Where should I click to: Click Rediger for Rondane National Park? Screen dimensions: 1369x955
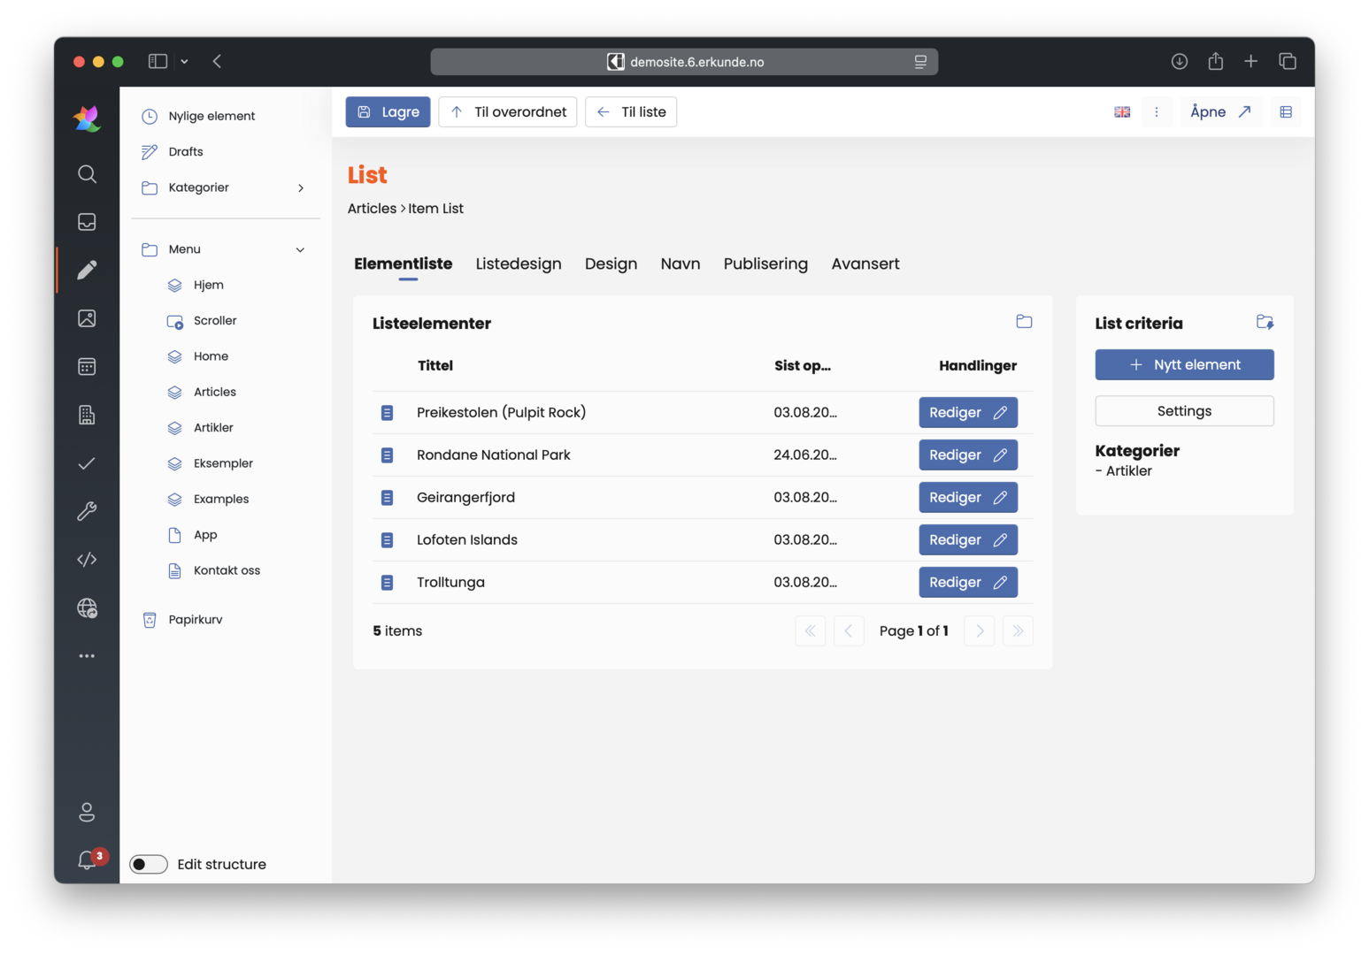968,455
